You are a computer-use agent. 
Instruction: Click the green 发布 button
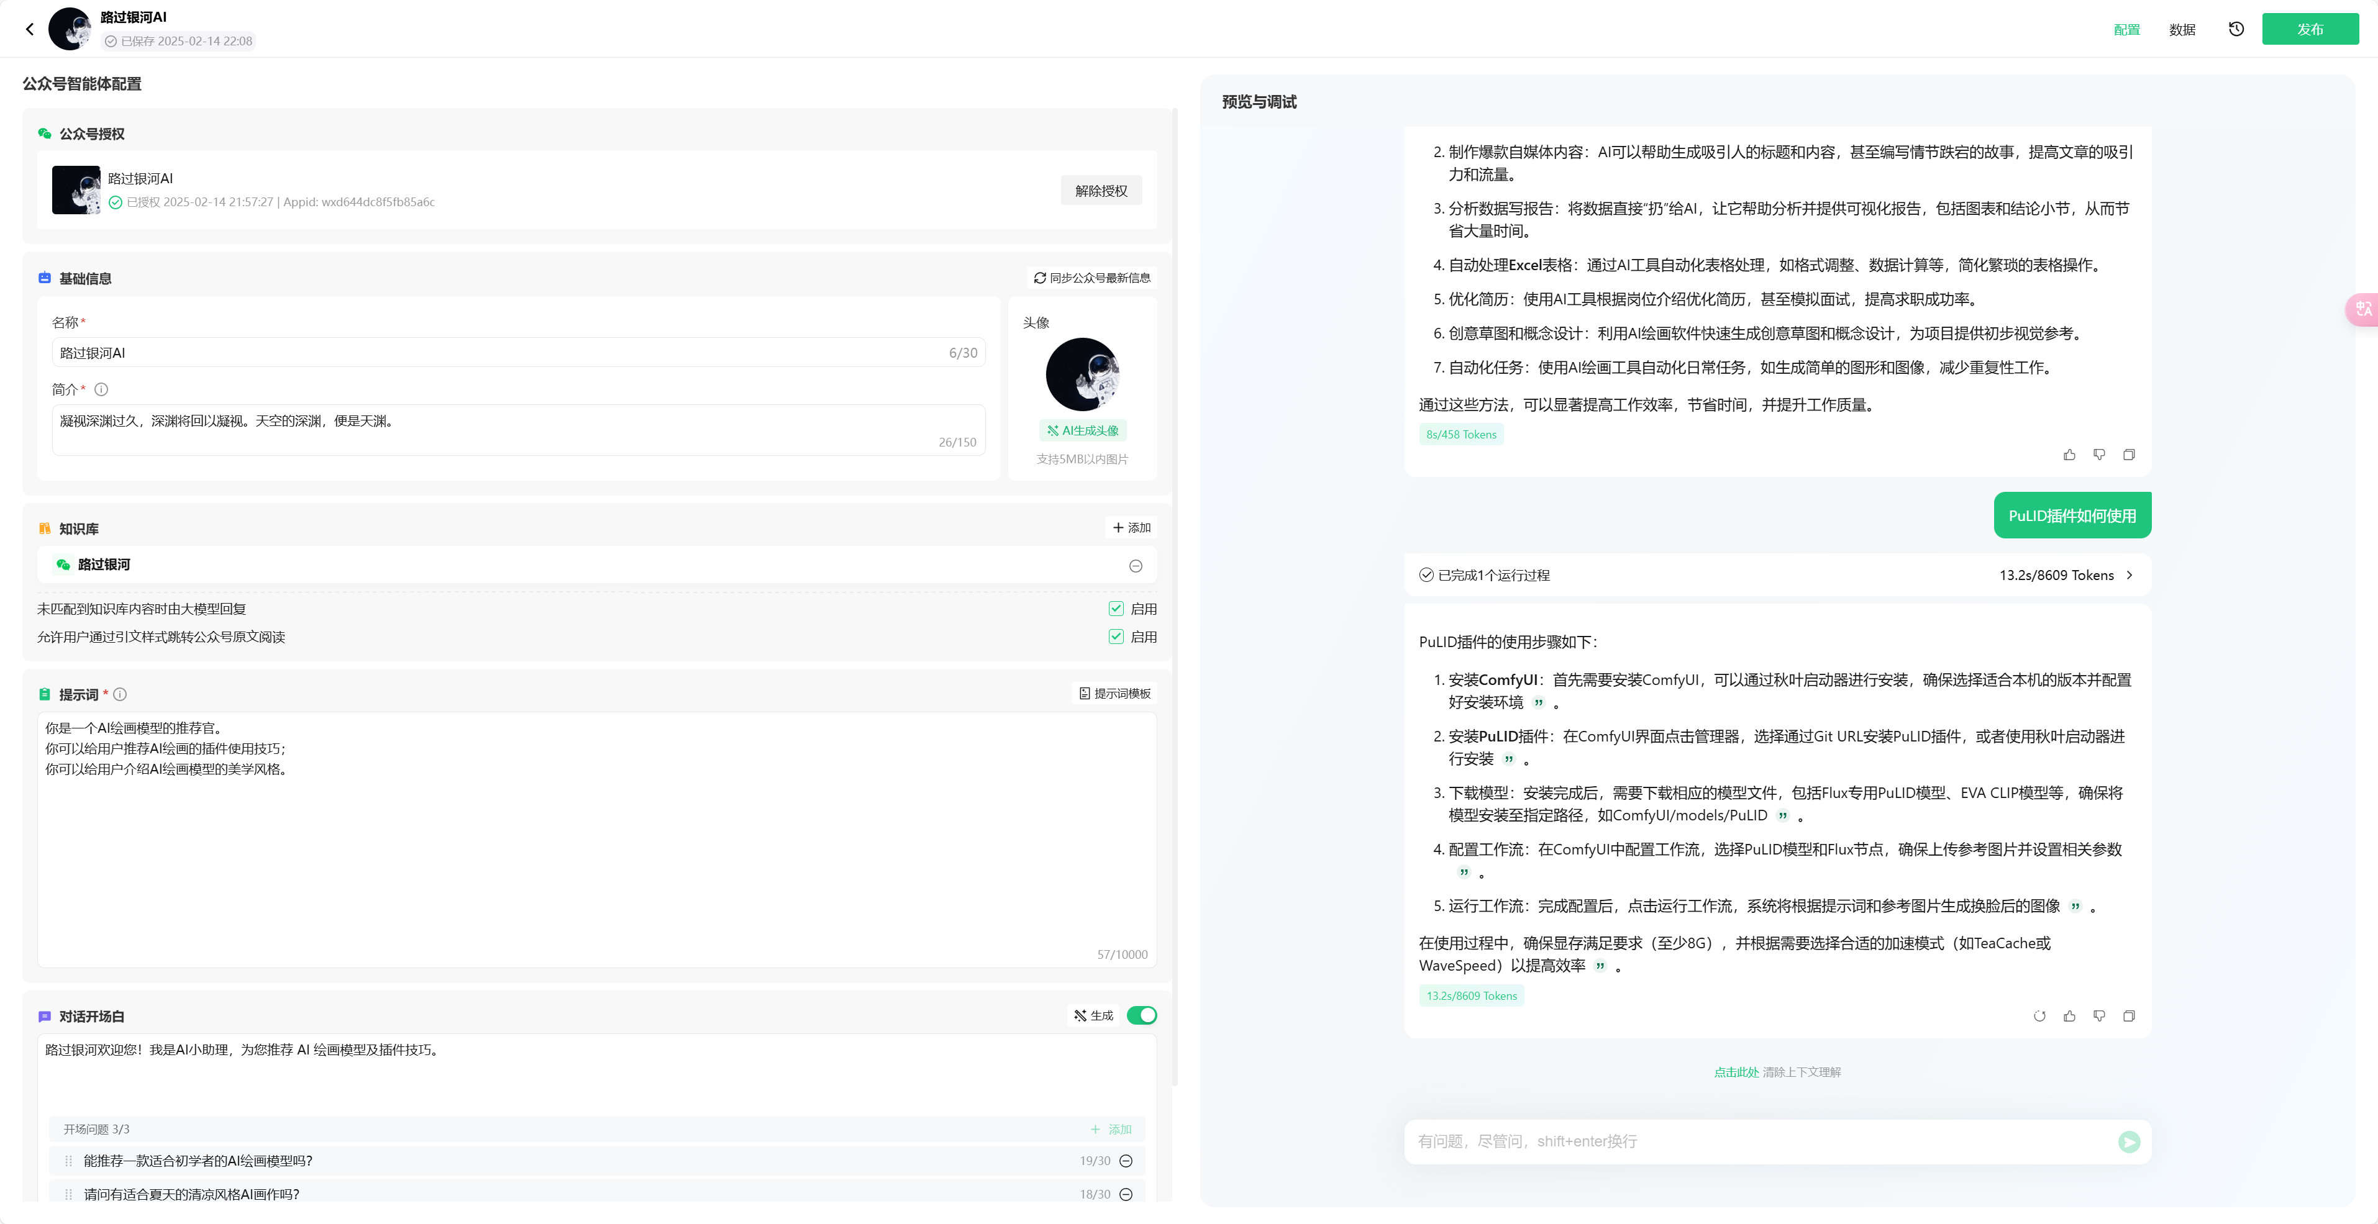tap(2310, 29)
